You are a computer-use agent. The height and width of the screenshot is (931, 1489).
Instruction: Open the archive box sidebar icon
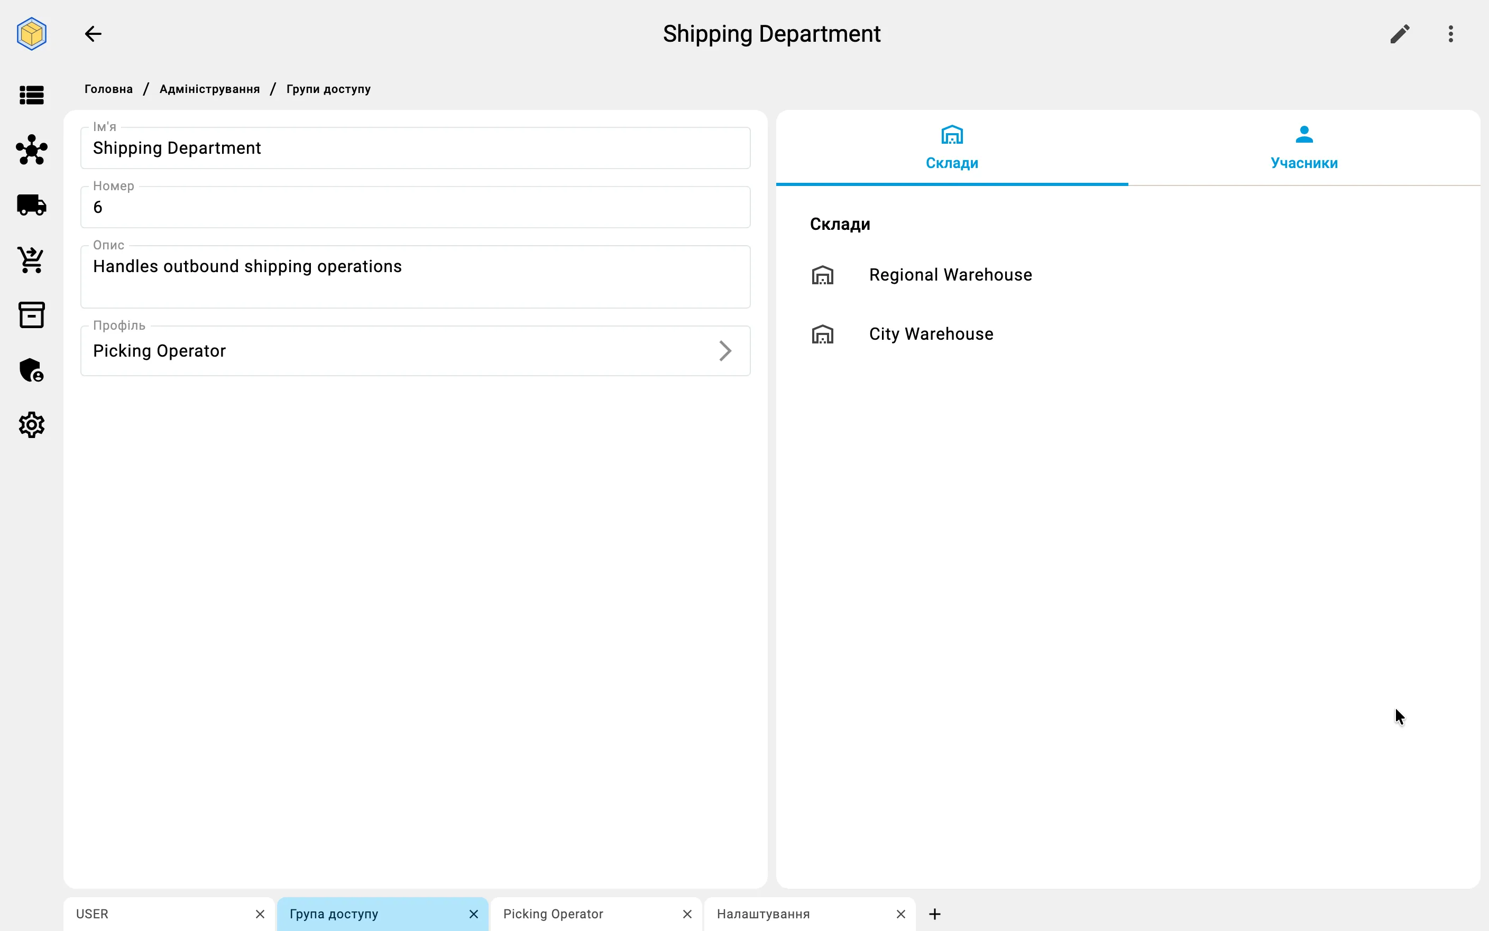(x=31, y=314)
